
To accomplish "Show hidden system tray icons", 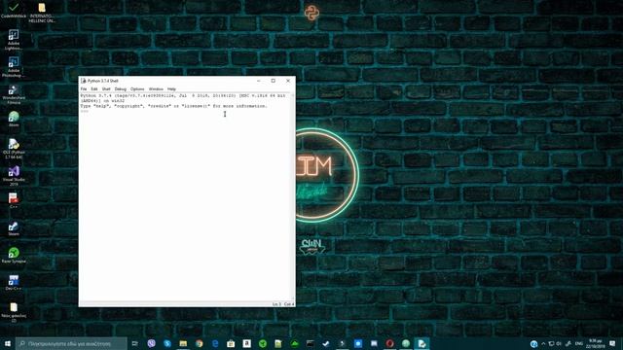I will [543, 343].
